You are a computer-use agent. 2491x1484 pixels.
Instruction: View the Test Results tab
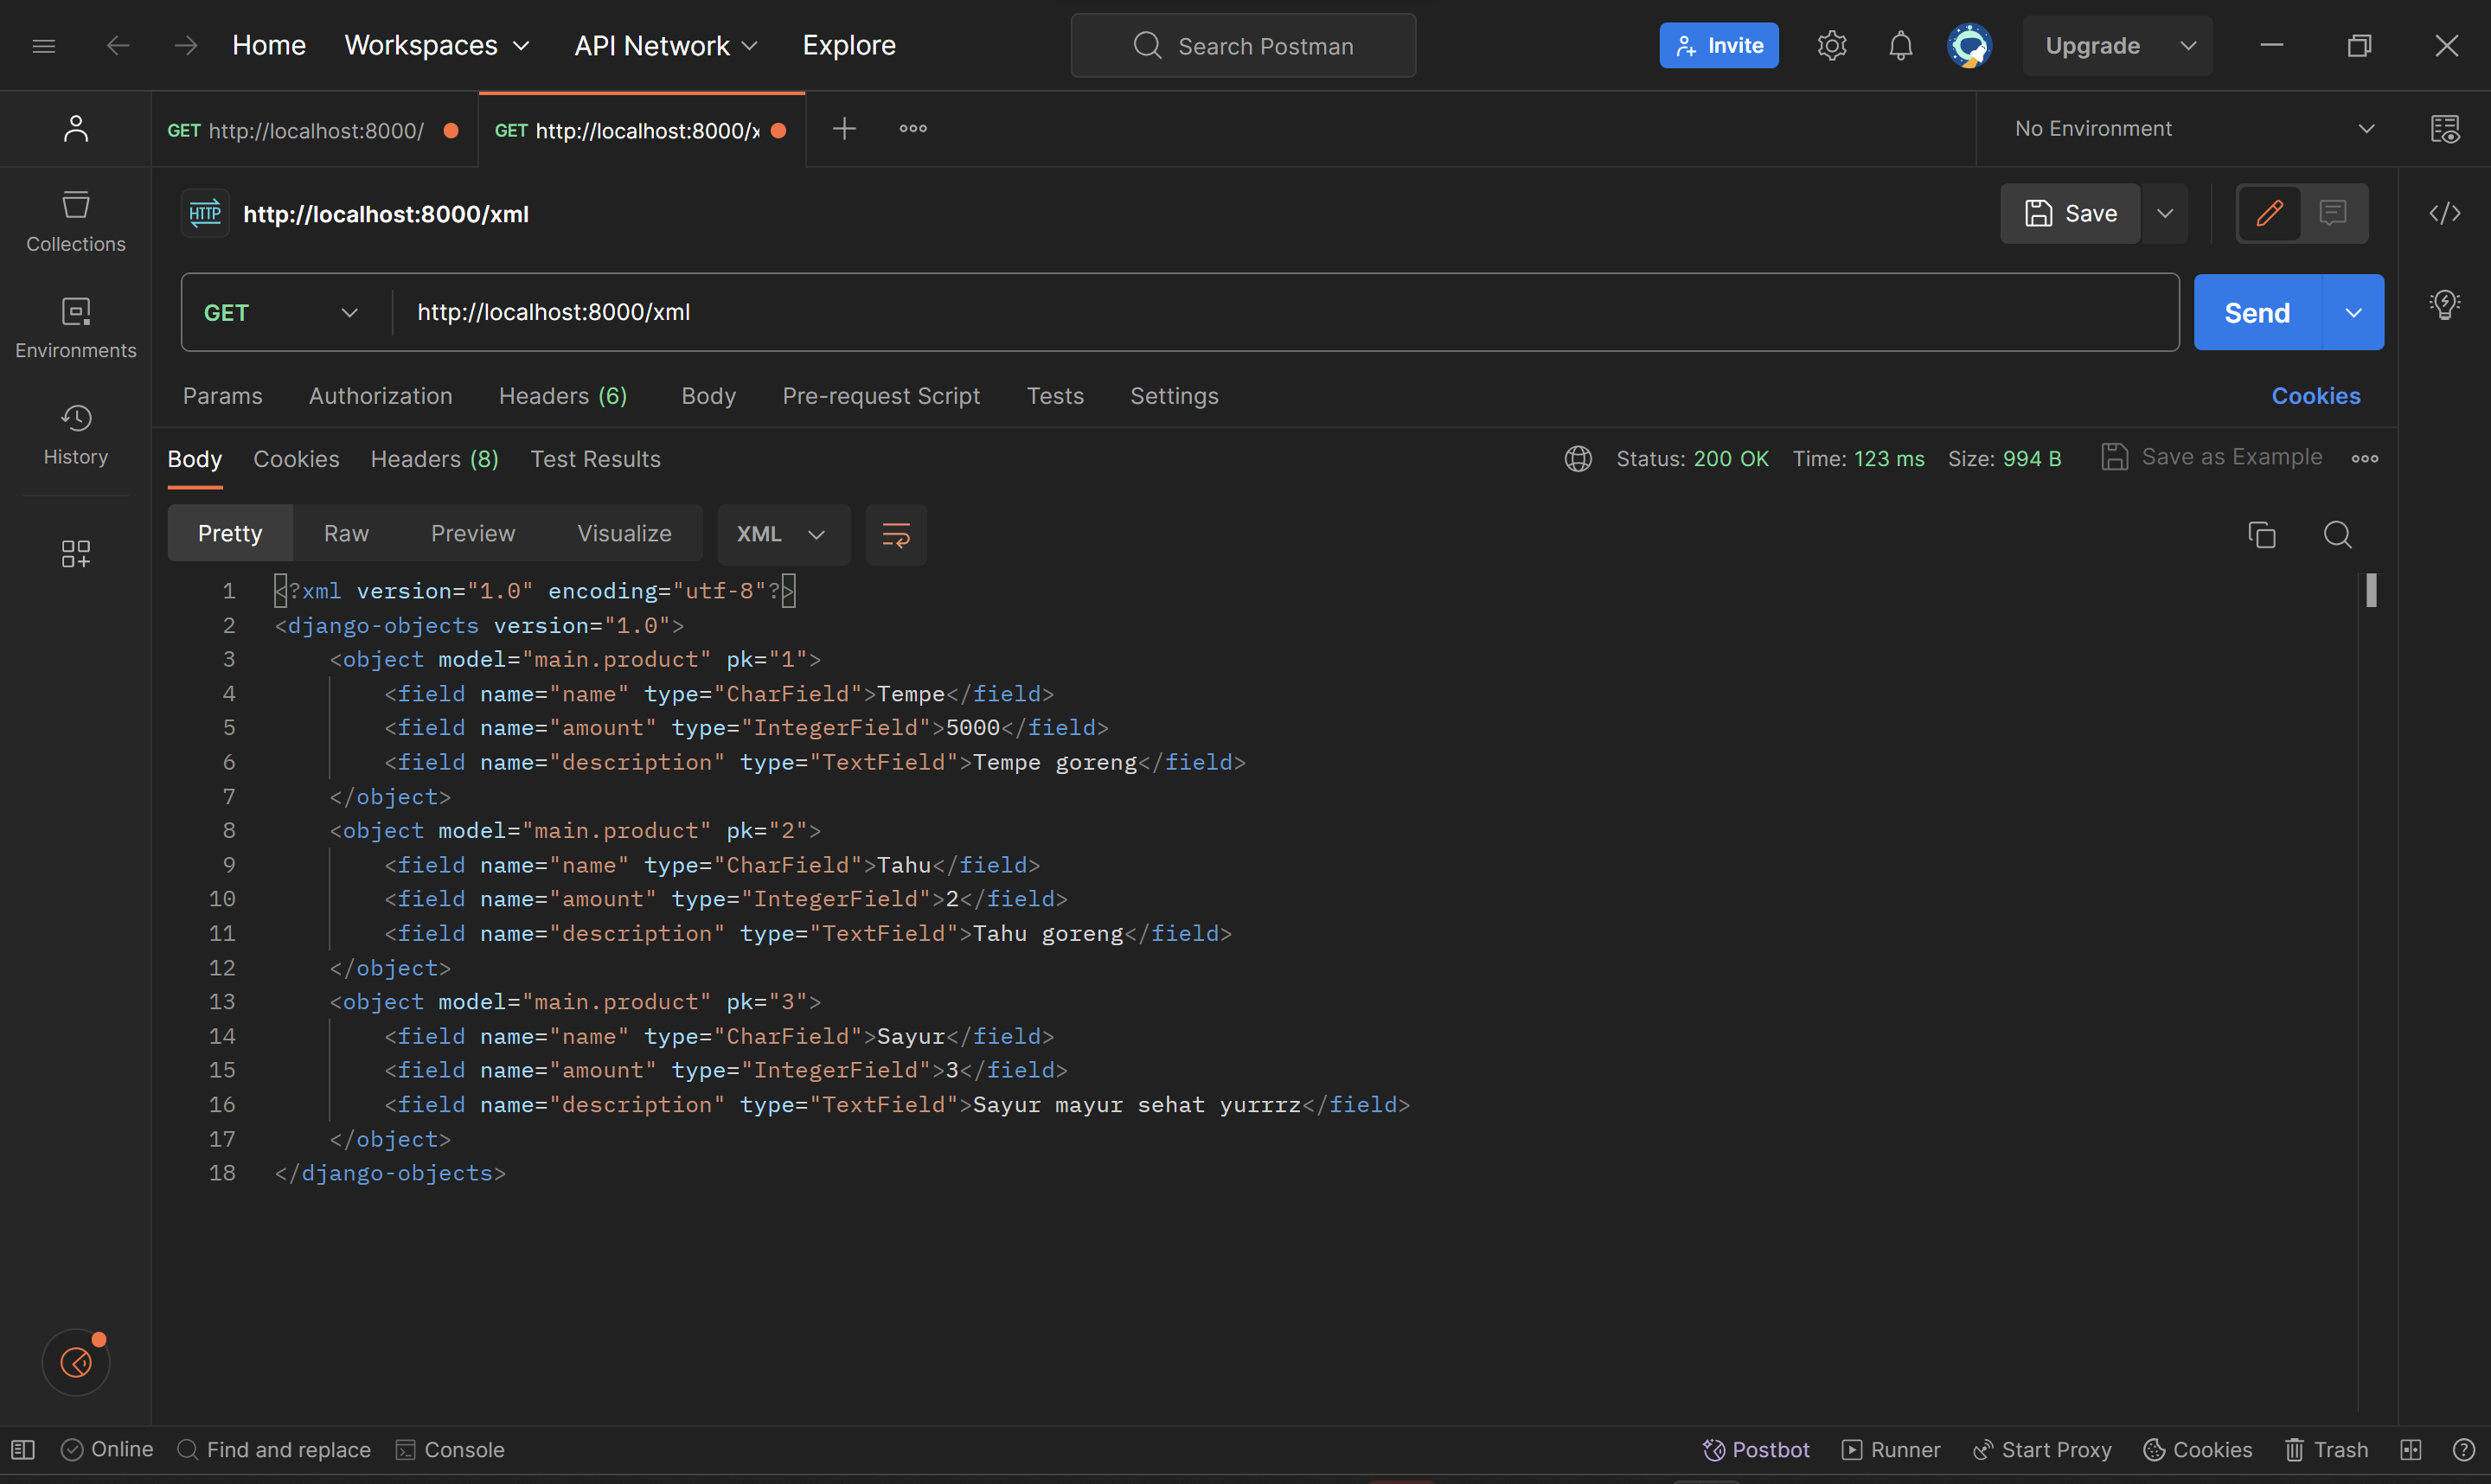(595, 459)
